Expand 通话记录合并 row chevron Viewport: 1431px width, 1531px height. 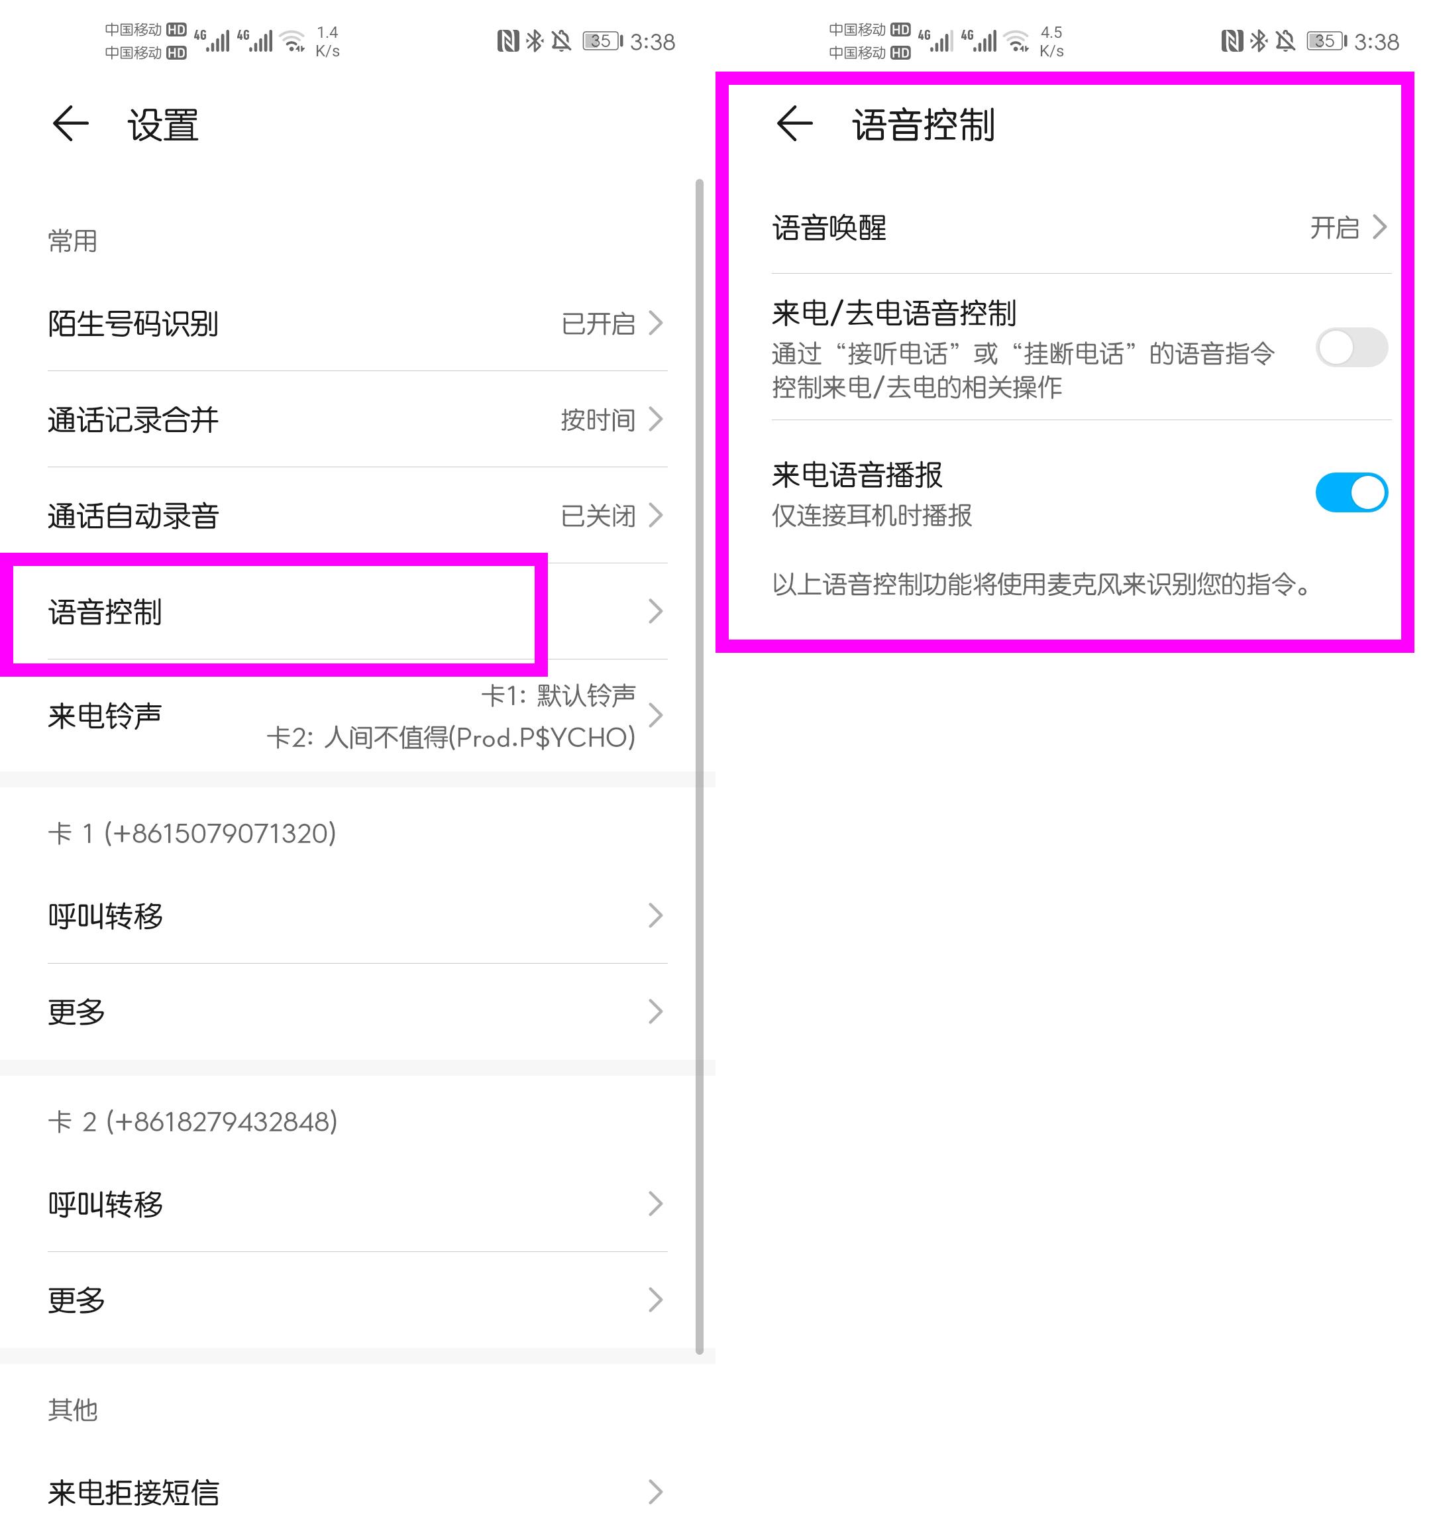tap(655, 420)
